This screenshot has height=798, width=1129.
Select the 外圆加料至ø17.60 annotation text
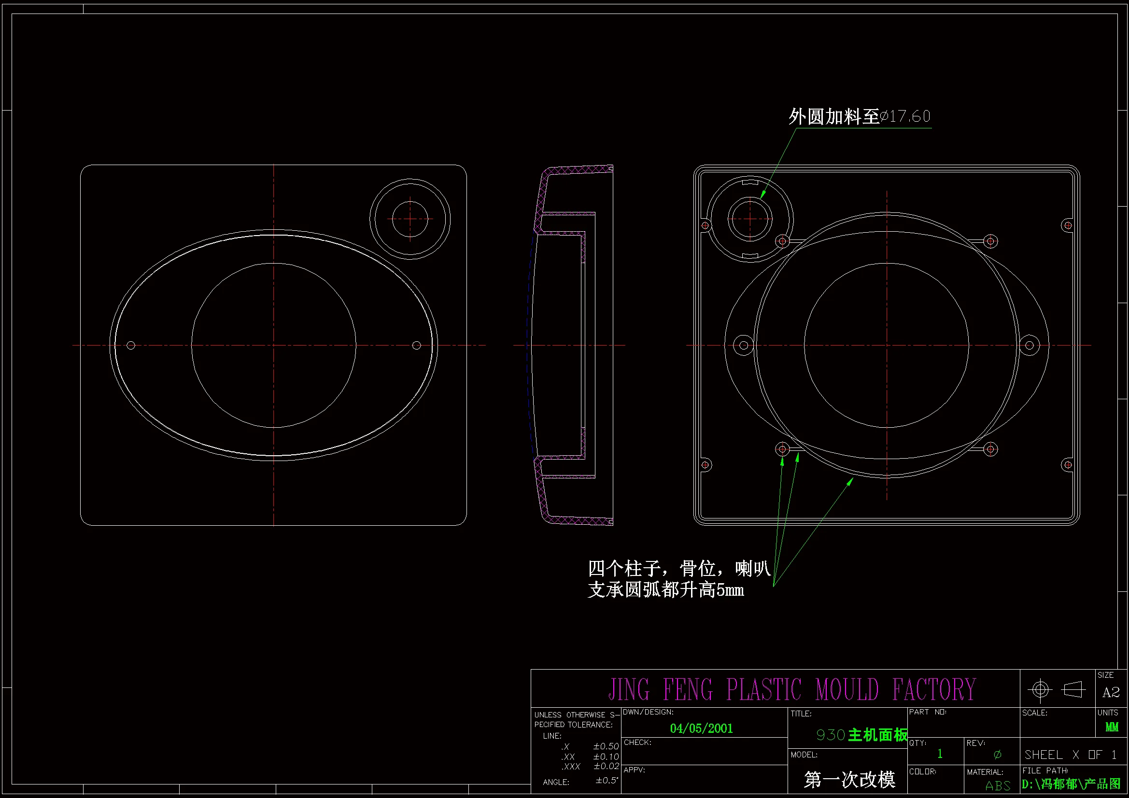859,116
